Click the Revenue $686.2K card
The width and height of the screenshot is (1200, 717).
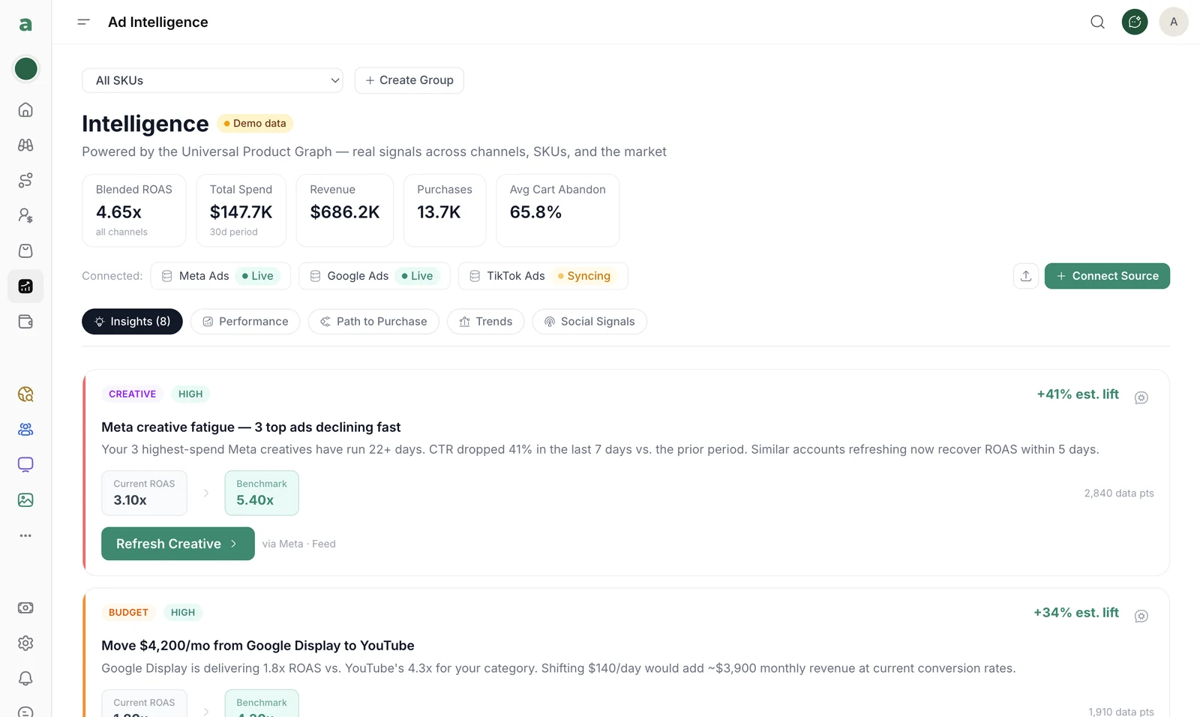tap(345, 210)
